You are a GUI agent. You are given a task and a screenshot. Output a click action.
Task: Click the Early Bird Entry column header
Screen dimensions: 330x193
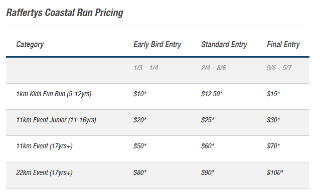click(x=157, y=45)
